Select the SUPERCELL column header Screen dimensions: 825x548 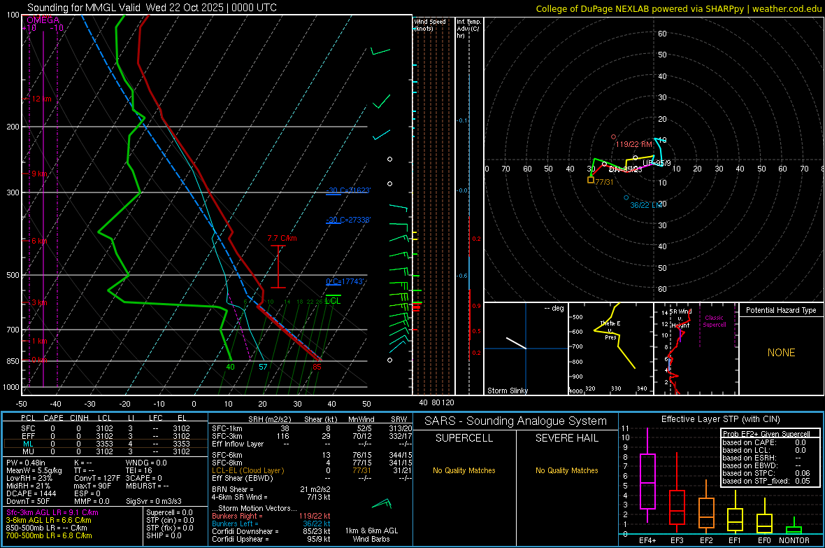464,438
